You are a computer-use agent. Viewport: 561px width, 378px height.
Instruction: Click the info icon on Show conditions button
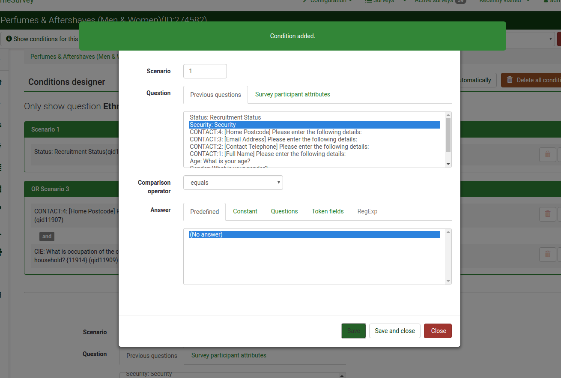(9, 39)
